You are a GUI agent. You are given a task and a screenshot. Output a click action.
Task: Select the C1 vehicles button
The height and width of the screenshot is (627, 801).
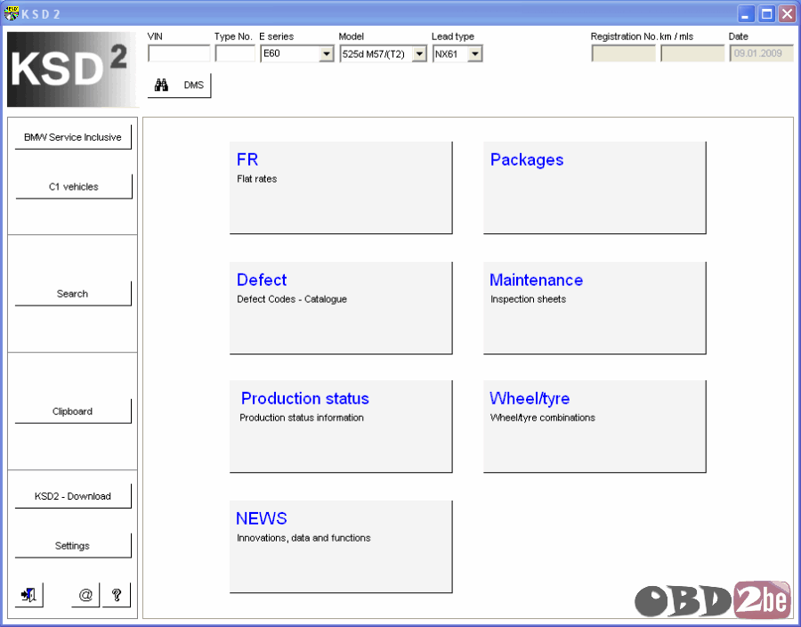point(74,186)
